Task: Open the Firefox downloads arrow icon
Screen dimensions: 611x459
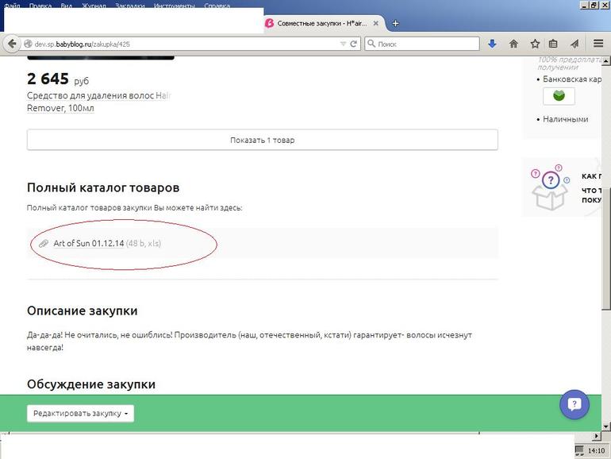Action: (492, 44)
